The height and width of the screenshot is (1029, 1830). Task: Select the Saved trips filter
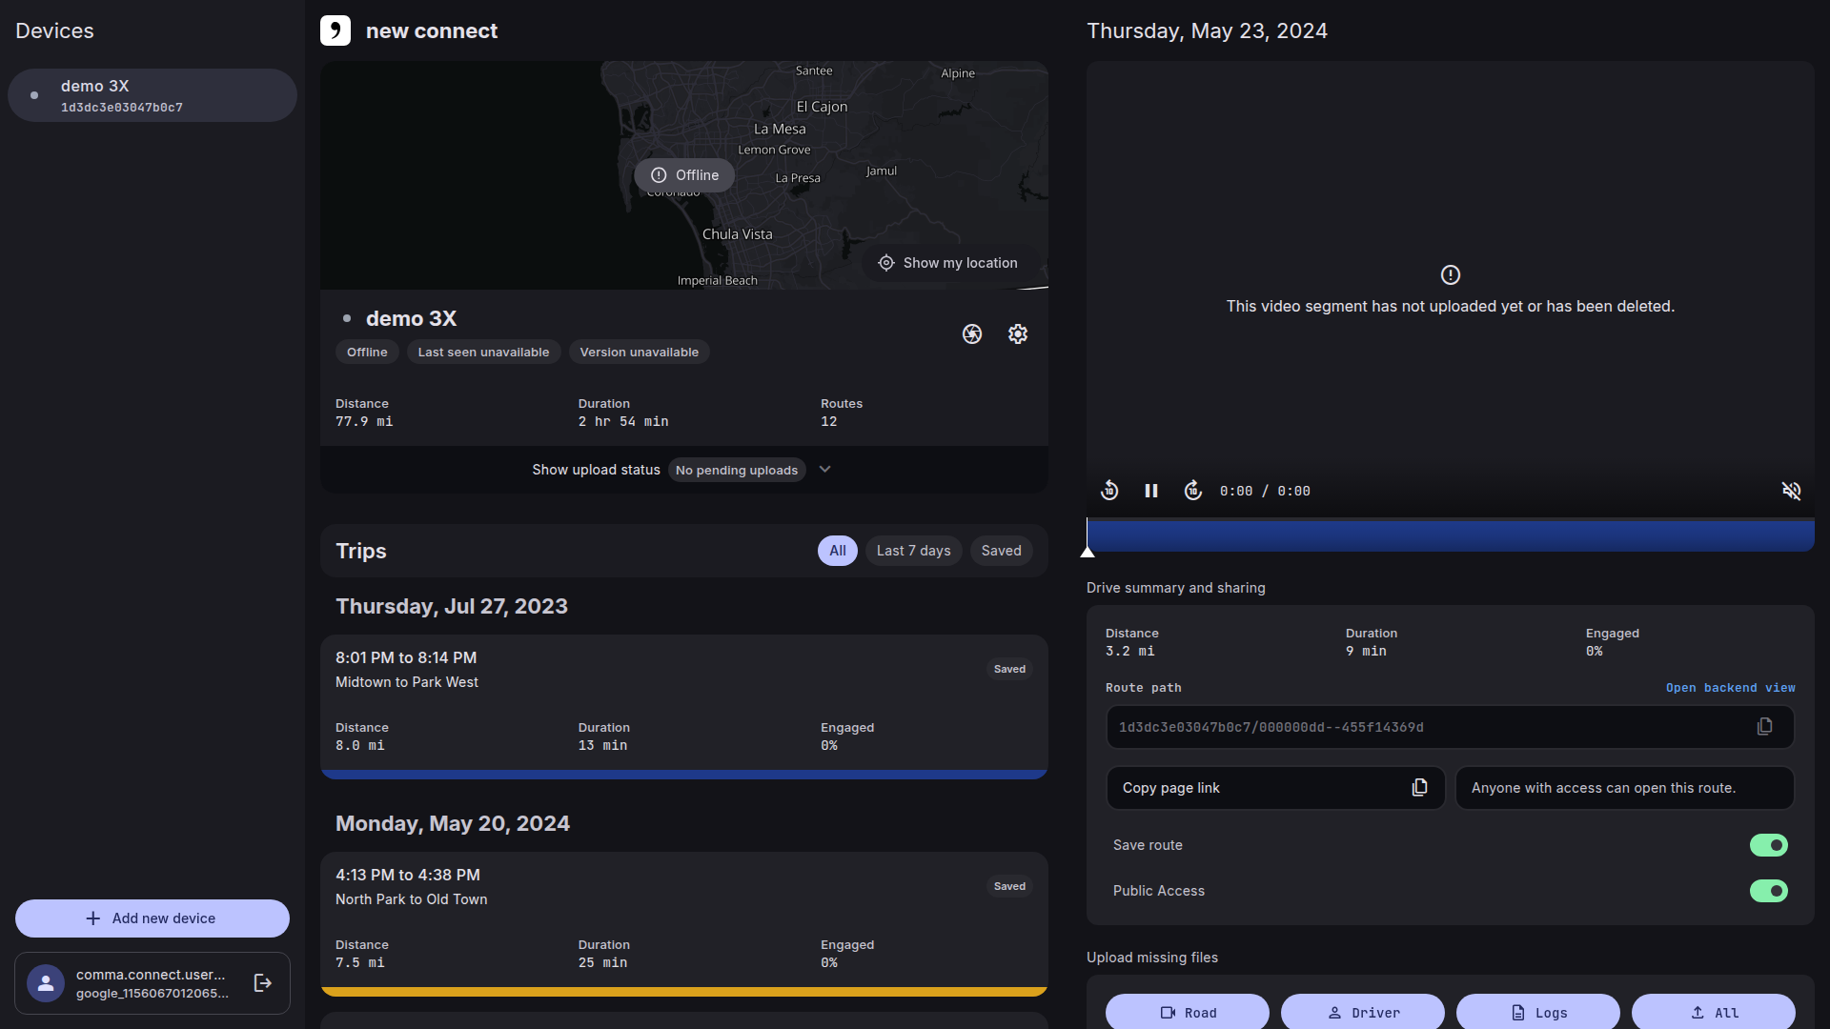(x=1001, y=551)
